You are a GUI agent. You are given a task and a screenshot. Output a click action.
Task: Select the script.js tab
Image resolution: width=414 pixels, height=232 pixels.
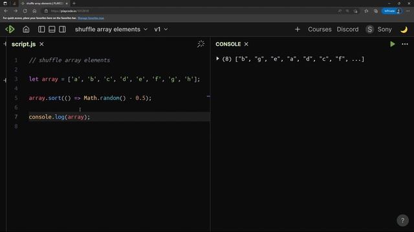tap(23, 44)
